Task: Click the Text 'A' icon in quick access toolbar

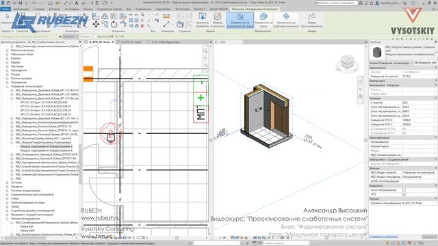Action: 76,3
